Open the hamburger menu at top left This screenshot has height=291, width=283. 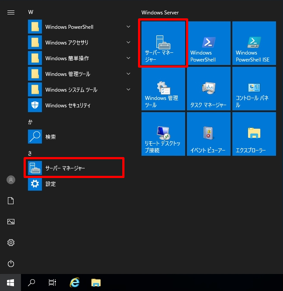[11, 13]
